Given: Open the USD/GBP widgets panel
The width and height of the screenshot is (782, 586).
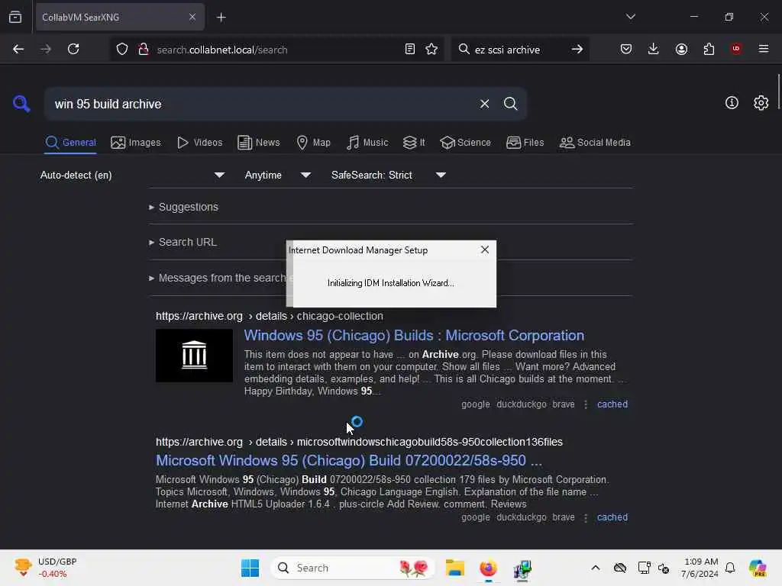Looking at the screenshot, I should tap(46, 568).
